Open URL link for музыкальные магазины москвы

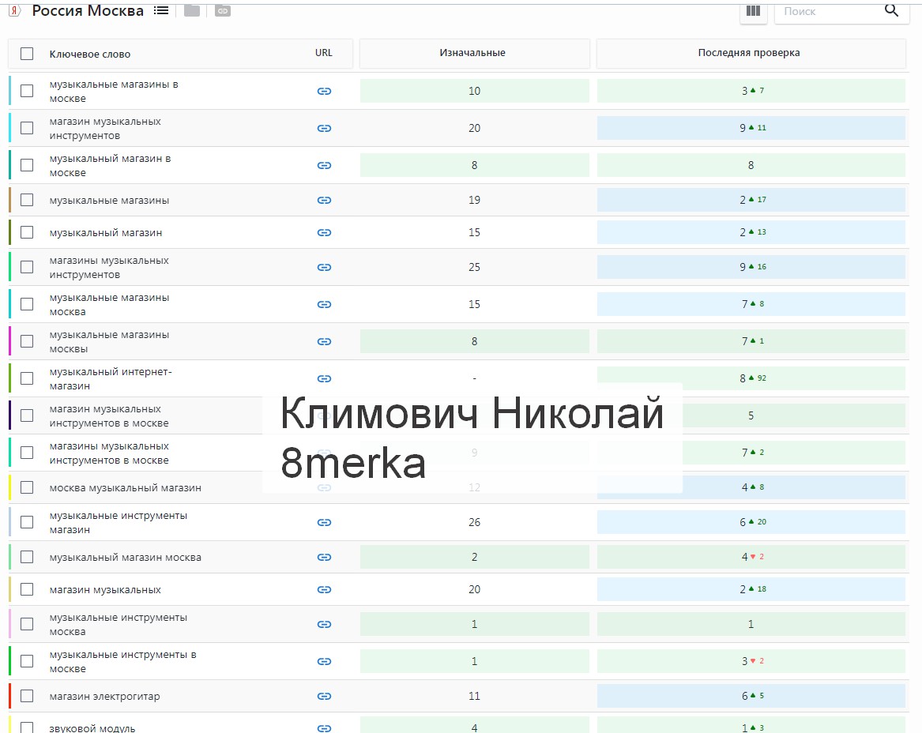point(324,341)
